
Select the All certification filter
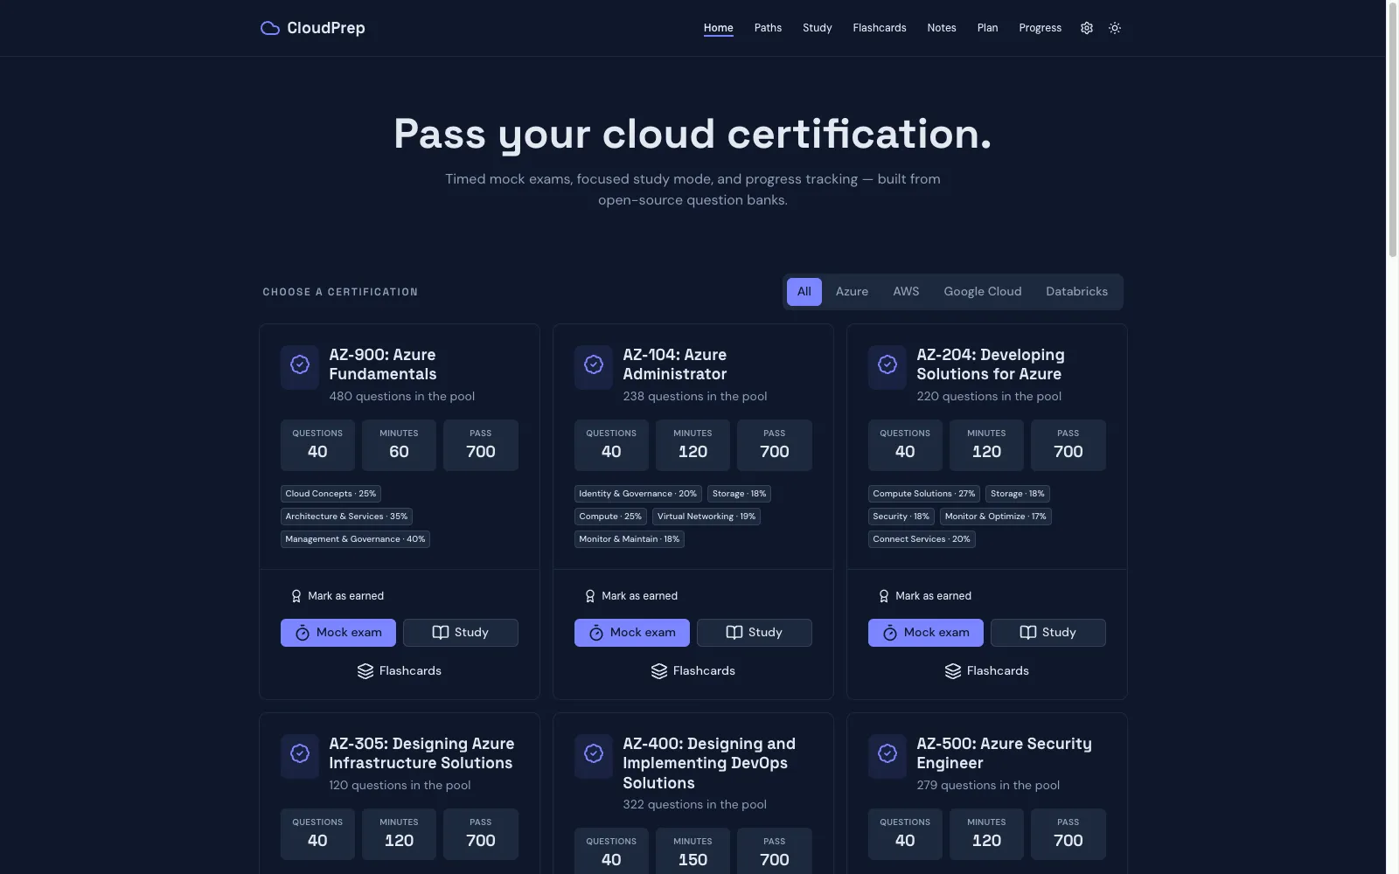tap(804, 292)
